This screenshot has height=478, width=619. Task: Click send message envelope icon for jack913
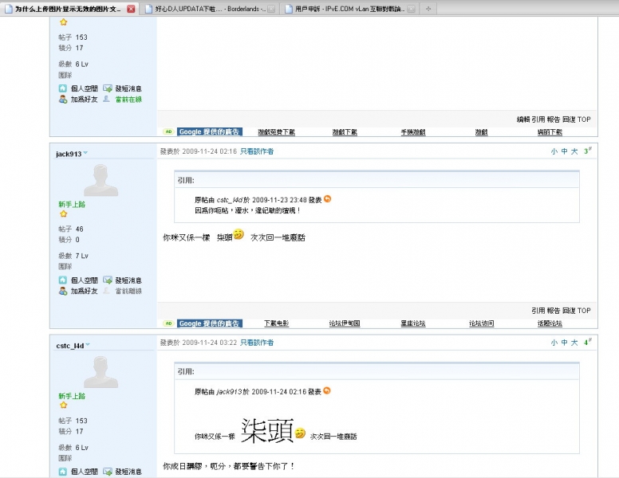click(108, 280)
